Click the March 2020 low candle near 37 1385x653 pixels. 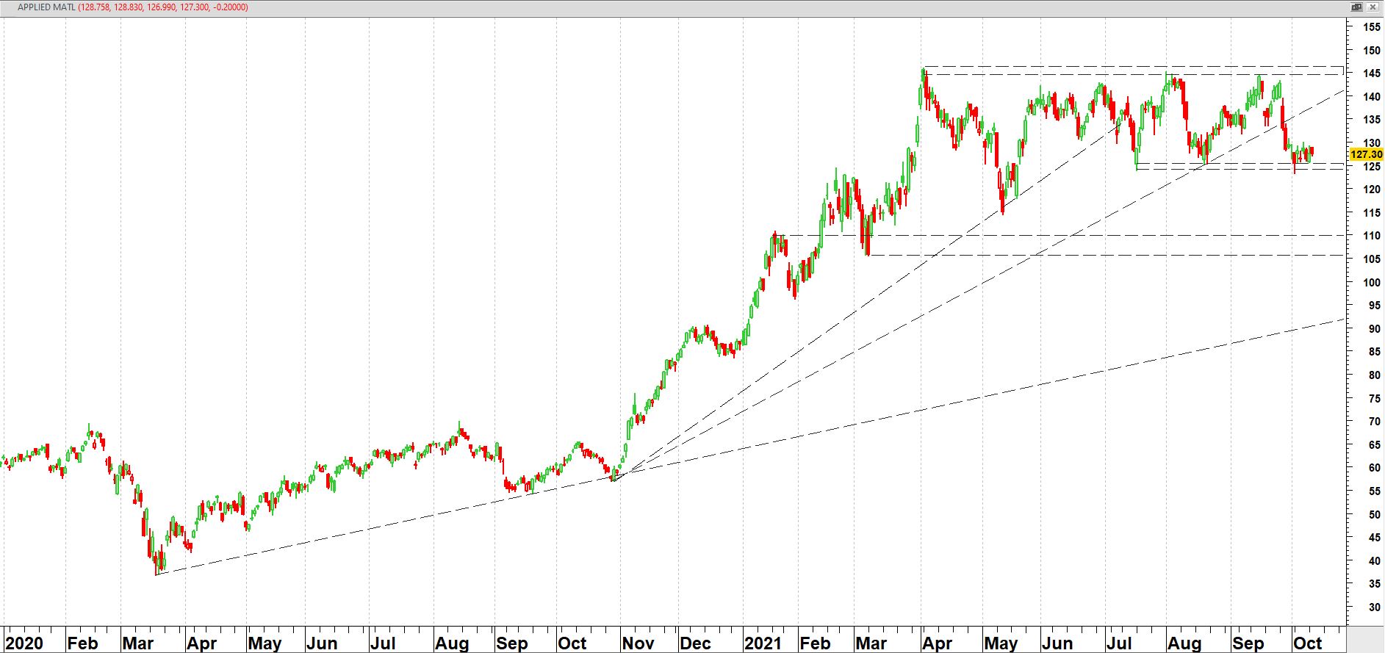pos(157,562)
